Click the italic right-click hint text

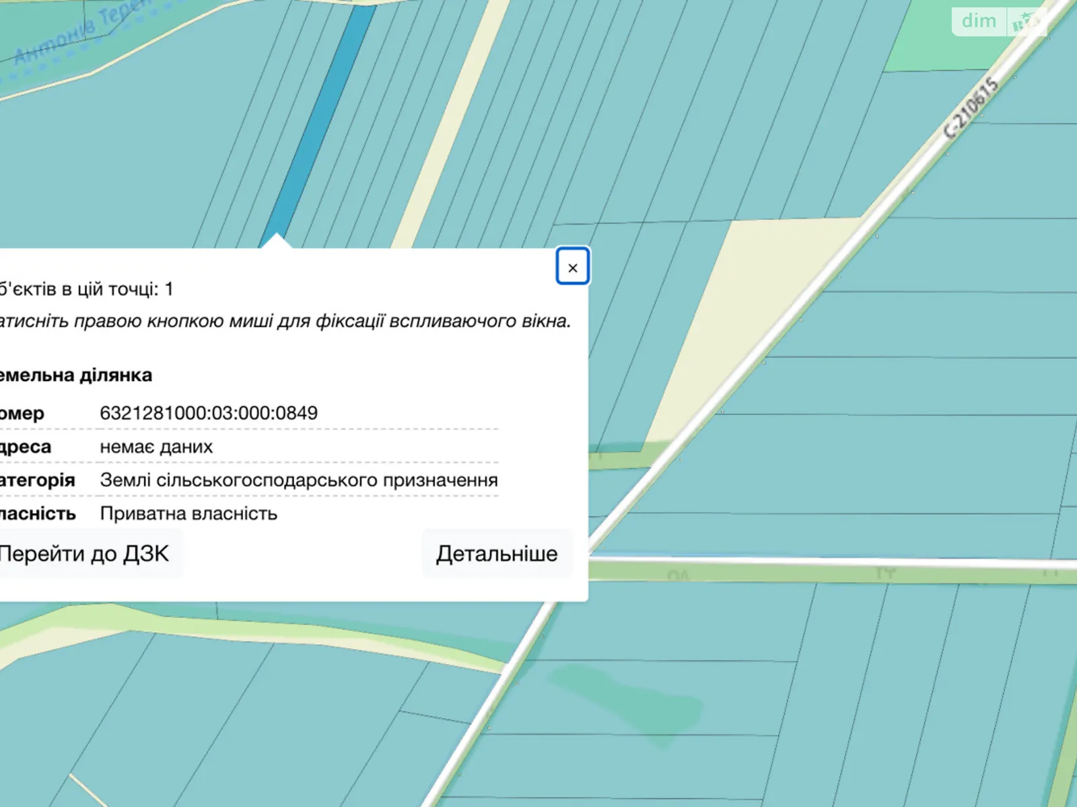[284, 321]
